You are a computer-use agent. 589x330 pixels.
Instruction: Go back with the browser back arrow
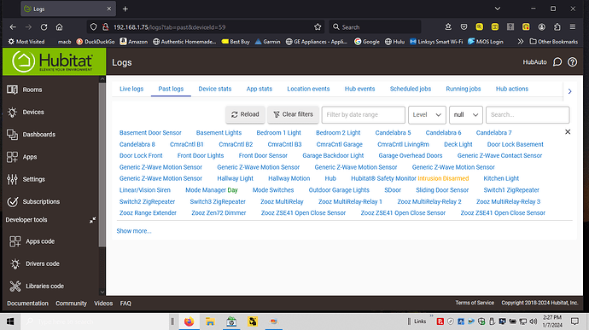[13, 27]
